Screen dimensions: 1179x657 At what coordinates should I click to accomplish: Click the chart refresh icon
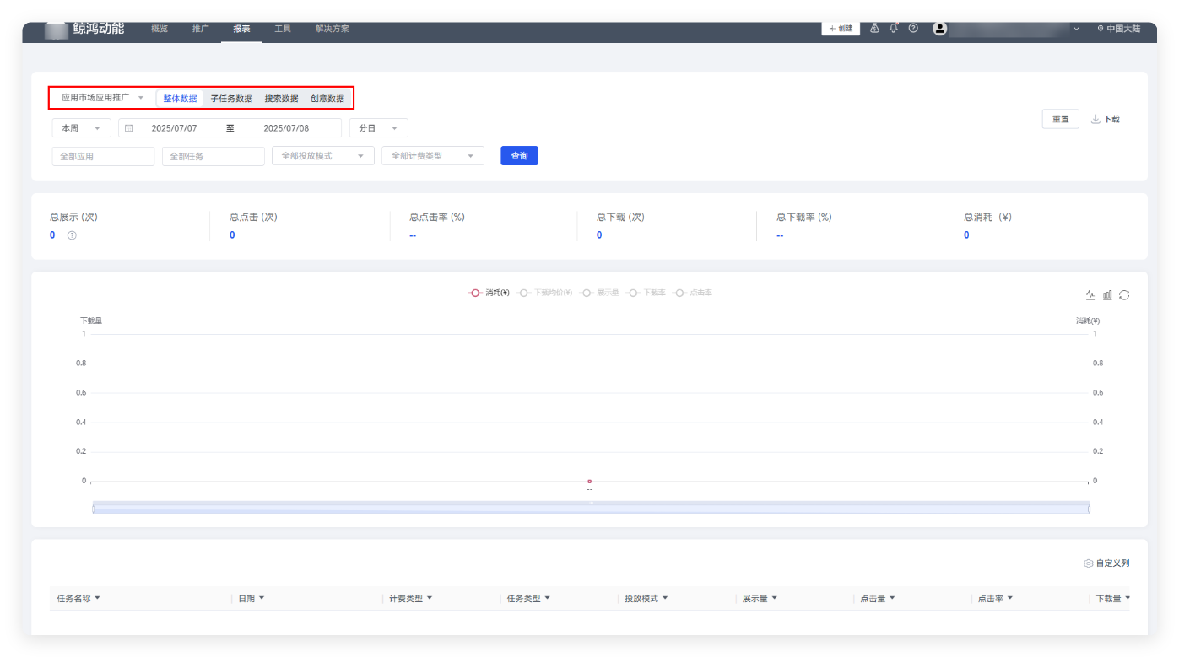coord(1124,295)
